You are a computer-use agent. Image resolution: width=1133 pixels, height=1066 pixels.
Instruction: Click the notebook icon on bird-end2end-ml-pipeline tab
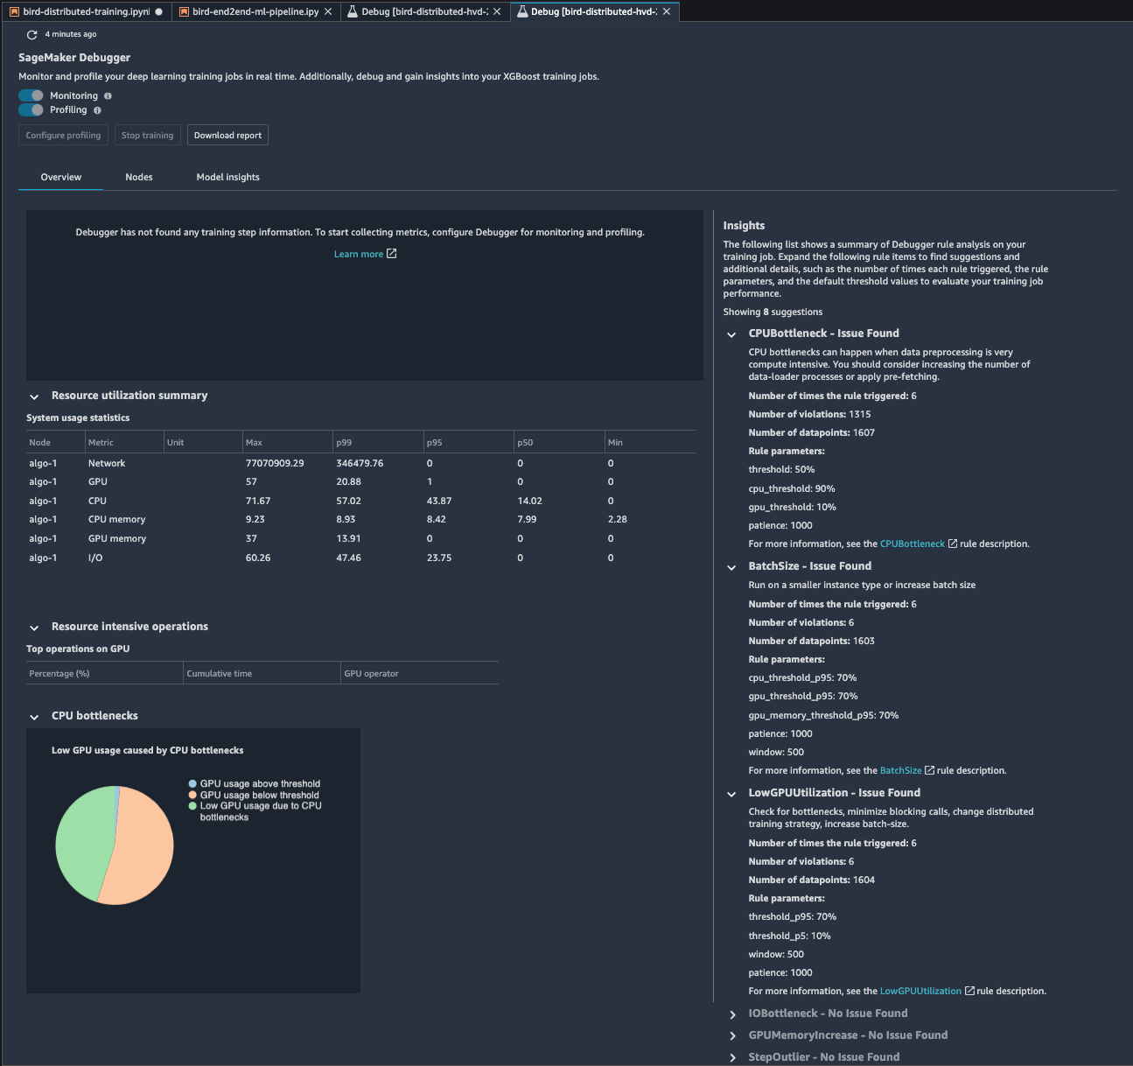coord(184,11)
